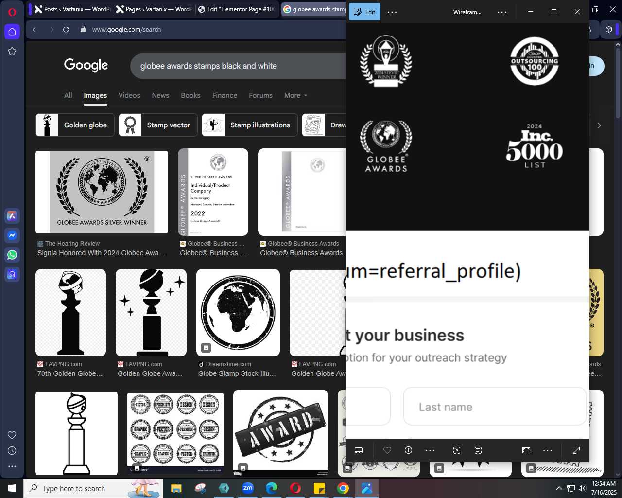Image resolution: width=622 pixels, height=498 pixels.
Task: Go back in Opera browser
Action: pyautogui.click(x=34, y=30)
